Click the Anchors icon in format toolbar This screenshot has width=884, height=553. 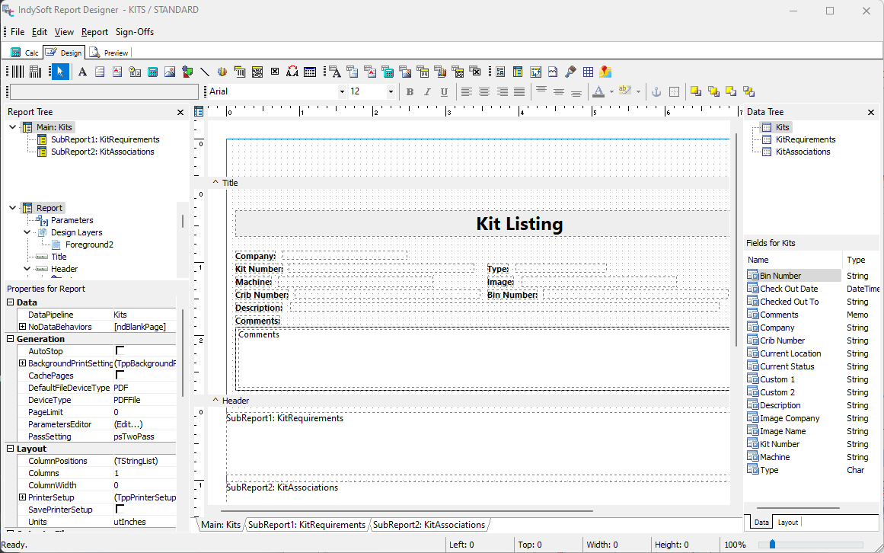point(656,91)
